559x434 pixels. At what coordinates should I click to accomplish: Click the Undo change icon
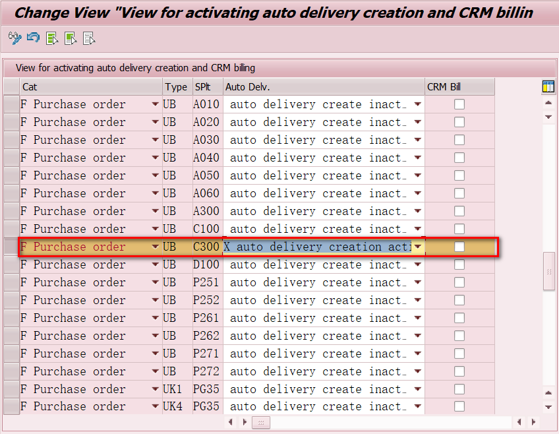pyautogui.click(x=34, y=38)
